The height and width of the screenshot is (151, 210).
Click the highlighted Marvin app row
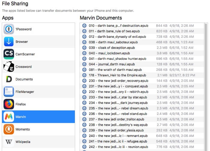38,117
